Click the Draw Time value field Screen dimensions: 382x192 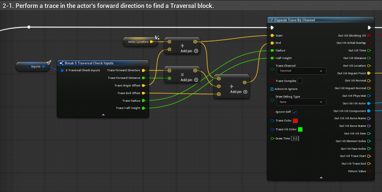coord(295,138)
